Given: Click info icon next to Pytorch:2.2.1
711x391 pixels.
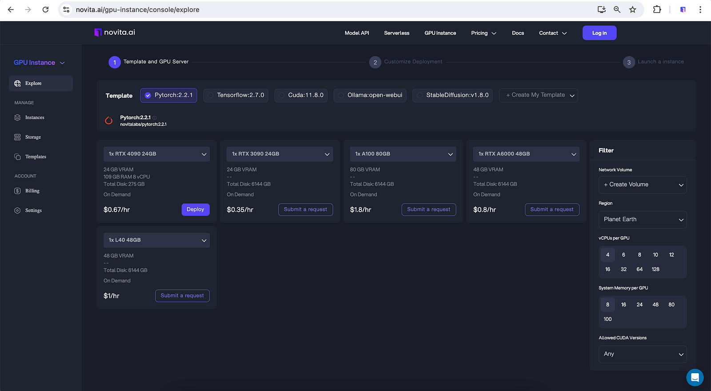Looking at the screenshot, I should click(155, 118).
